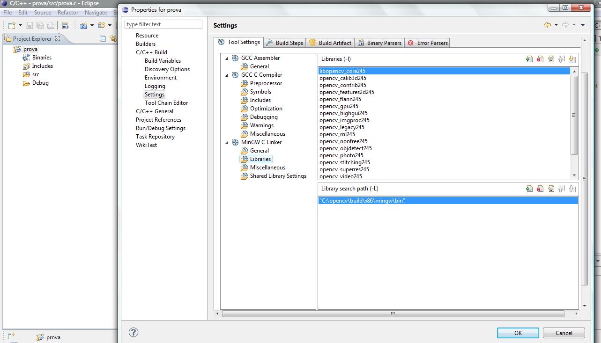Toggle Link with Editor in Project Explorer
This screenshot has width=601, height=343.
(x=113, y=38)
